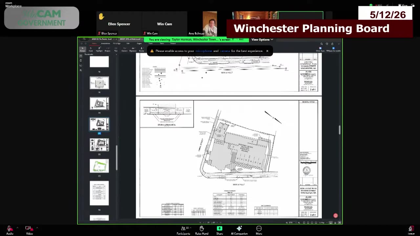Mute or unmute the Audio microphone icon
The width and height of the screenshot is (420, 236).
[x=10, y=228]
